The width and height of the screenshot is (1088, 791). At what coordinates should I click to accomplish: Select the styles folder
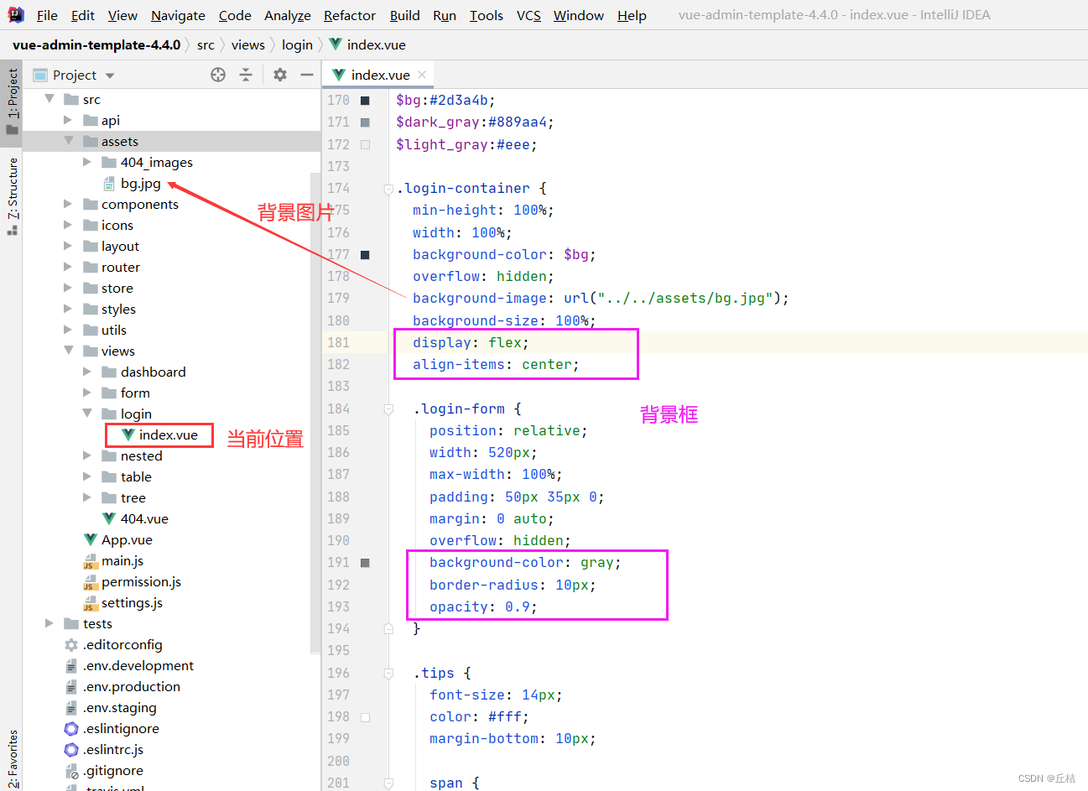[109, 309]
